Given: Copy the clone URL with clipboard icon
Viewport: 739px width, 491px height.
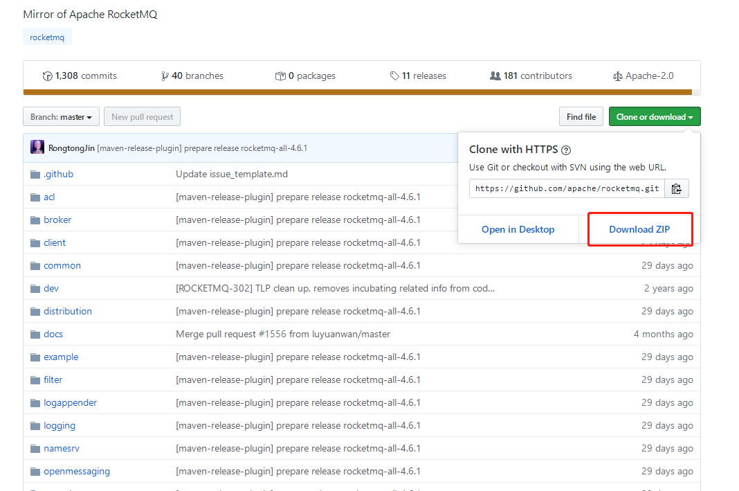Looking at the screenshot, I should tap(676, 188).
